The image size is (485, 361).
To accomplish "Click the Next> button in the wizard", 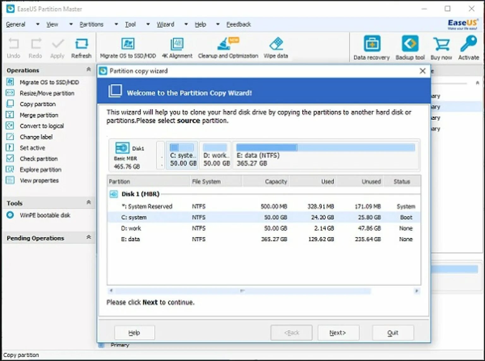I will 338,333.
